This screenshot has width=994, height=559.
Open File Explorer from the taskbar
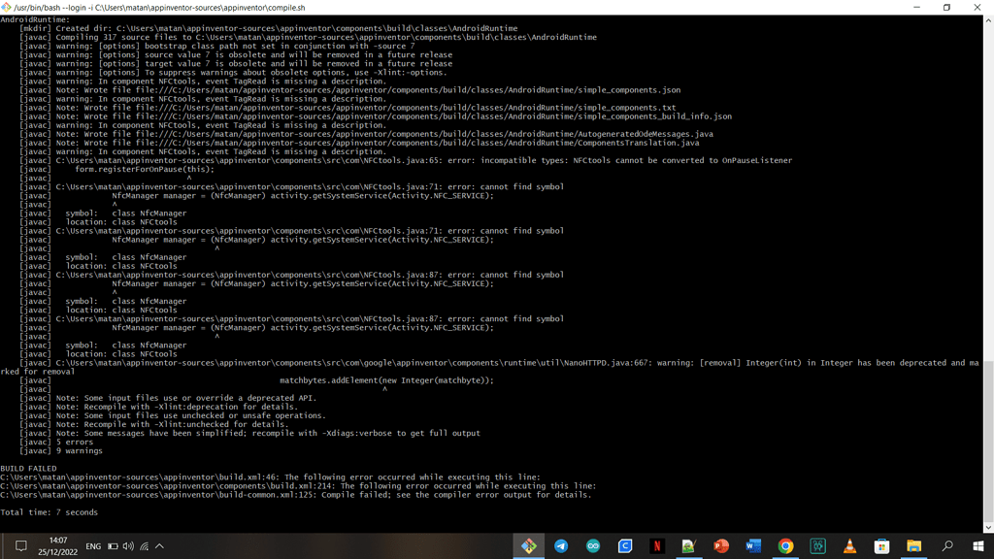tap(913, 544)
